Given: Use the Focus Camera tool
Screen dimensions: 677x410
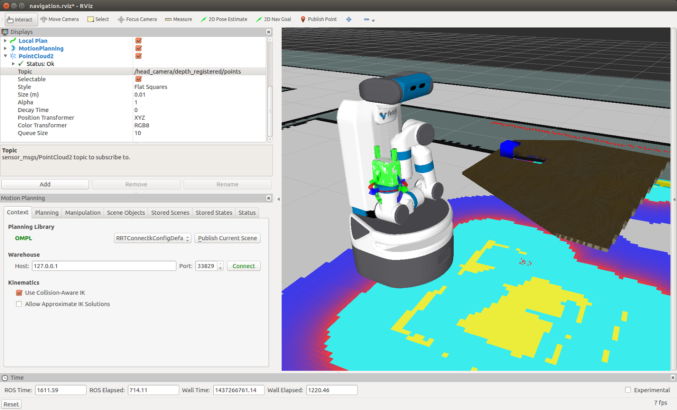Looking at the screenshot, I should pos(137,19).
